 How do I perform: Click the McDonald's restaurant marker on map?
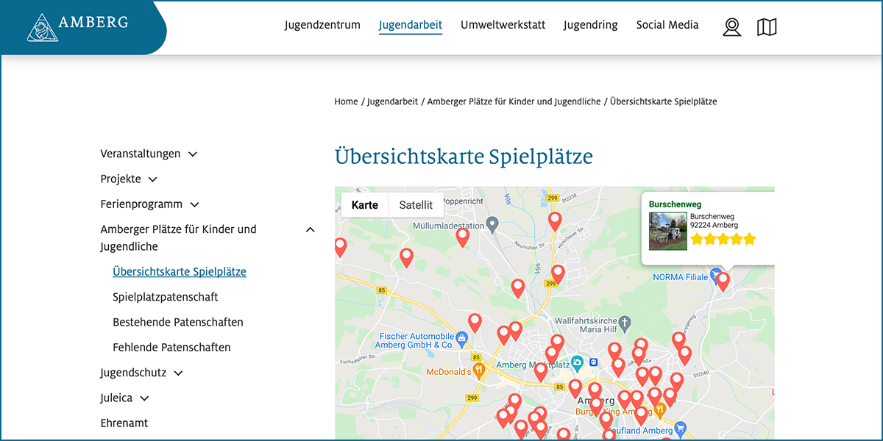[478, 371]
